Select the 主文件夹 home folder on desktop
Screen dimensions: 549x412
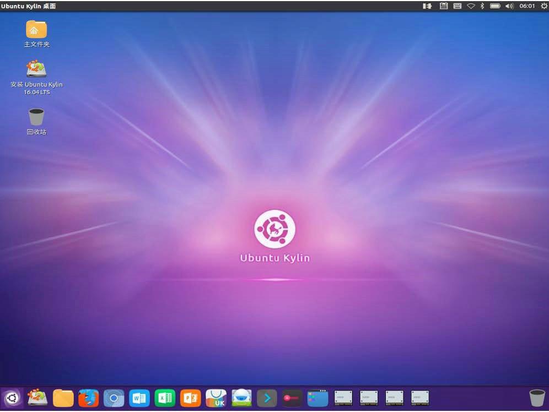click(36, 30)
